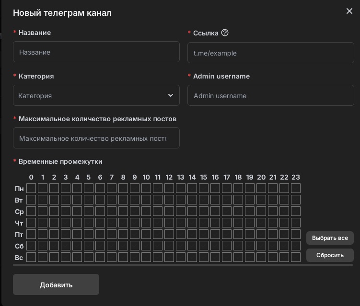Focus the Название input field
Screen dimensions: 360x306
click(96, 52)
